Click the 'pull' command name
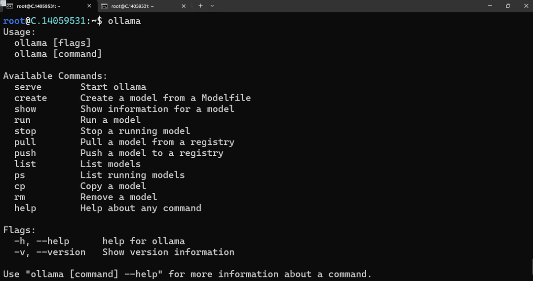Image resolution: width=533 pixels, height=281 pixels. pyautogui.click(x=25, y=142)
